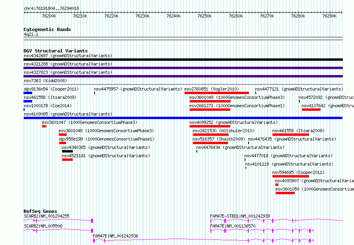Select the red nsv461559 variant bar
354x245 pixels.
[x=291, y=135]
